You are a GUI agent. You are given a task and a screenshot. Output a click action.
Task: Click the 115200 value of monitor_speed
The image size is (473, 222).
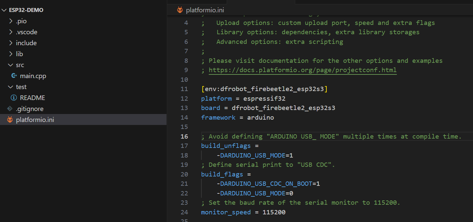click(274, 212)
